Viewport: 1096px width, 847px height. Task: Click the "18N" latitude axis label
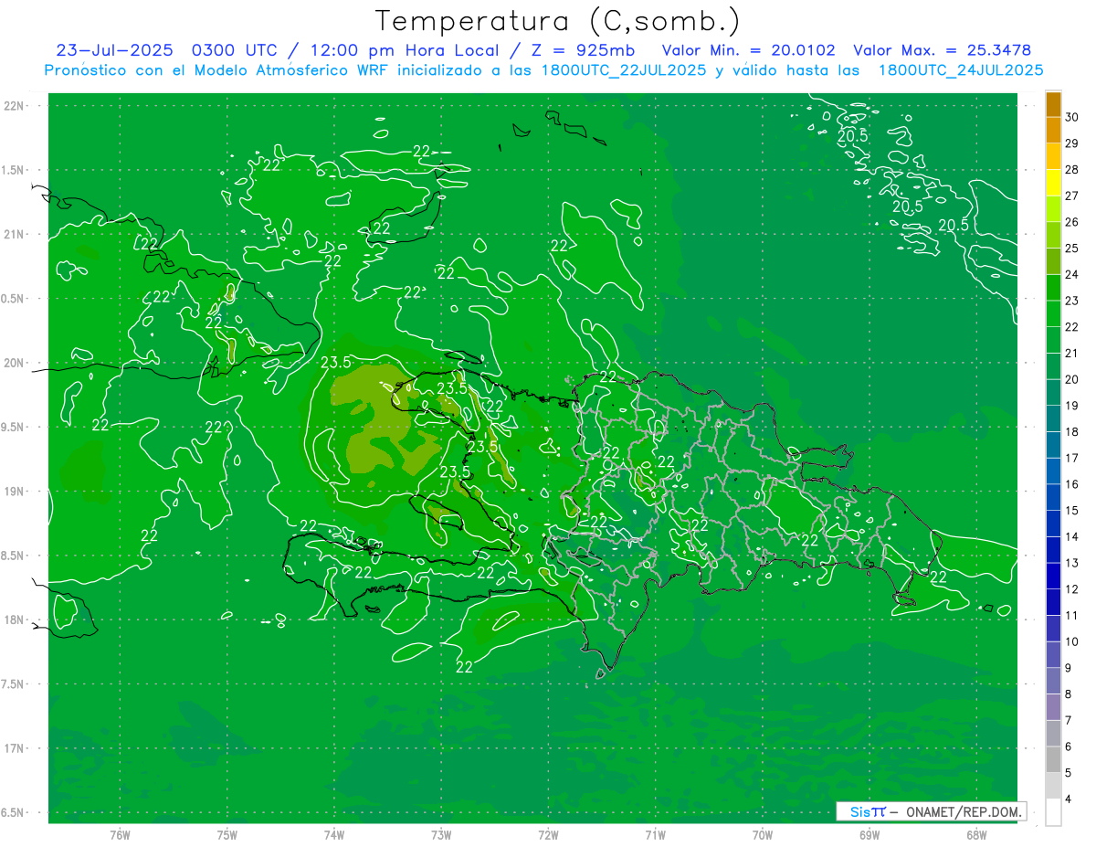click(15, 619)
